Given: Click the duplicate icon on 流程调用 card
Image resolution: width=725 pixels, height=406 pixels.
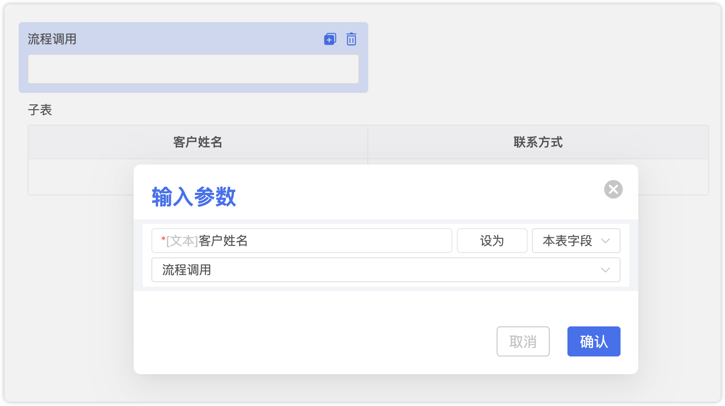Looking at the screenshot, I should [330, 39].
